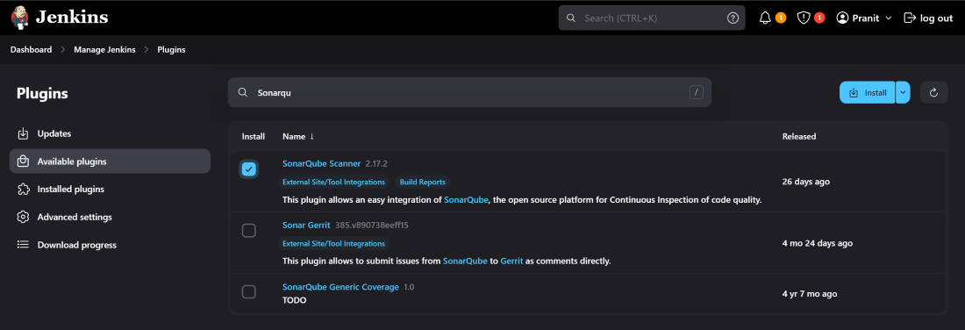Click the Updates download icon in sidebar
The image size is (965, 330).
[x=23, y=133]
